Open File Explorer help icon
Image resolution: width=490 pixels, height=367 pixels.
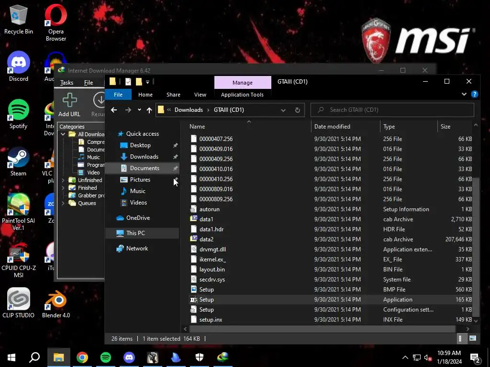pos(475,94)
